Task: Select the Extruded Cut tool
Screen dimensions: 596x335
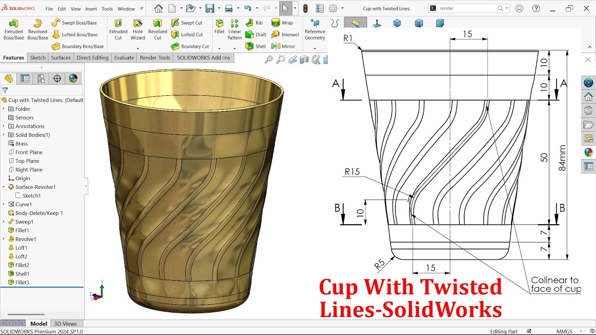Action: point(118,29)
